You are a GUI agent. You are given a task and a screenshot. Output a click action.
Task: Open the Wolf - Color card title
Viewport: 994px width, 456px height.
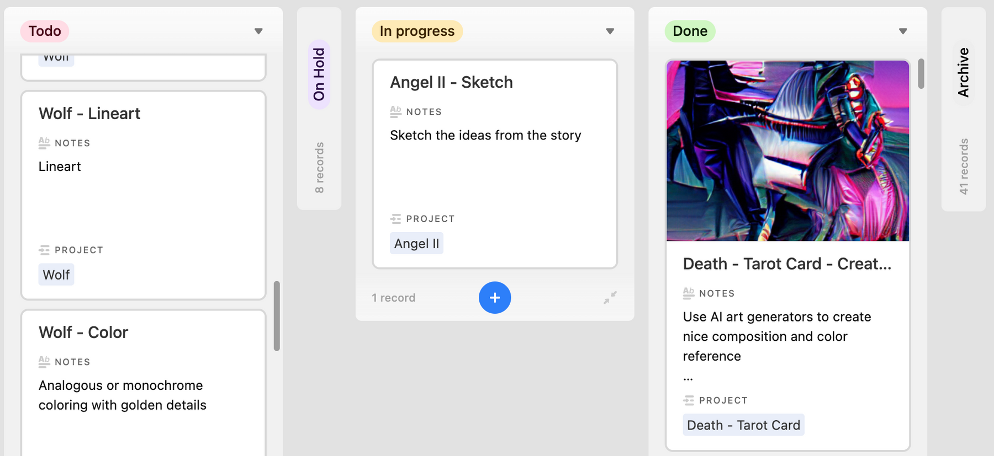(83, 332)
